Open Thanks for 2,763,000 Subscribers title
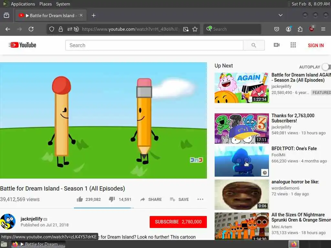This screenshot has height=248, width=331. 293,118
